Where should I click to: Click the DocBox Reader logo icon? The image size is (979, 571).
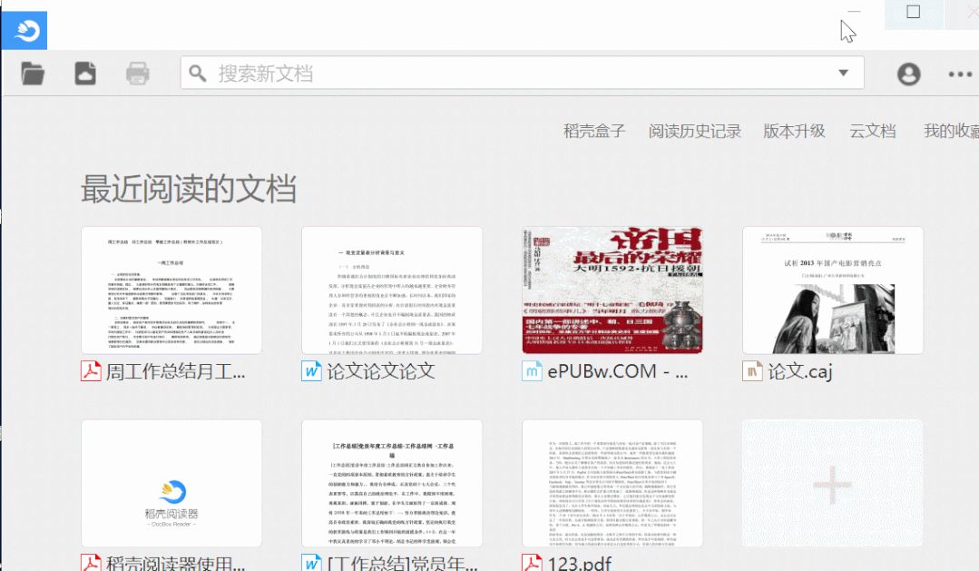tap(24, 30)
